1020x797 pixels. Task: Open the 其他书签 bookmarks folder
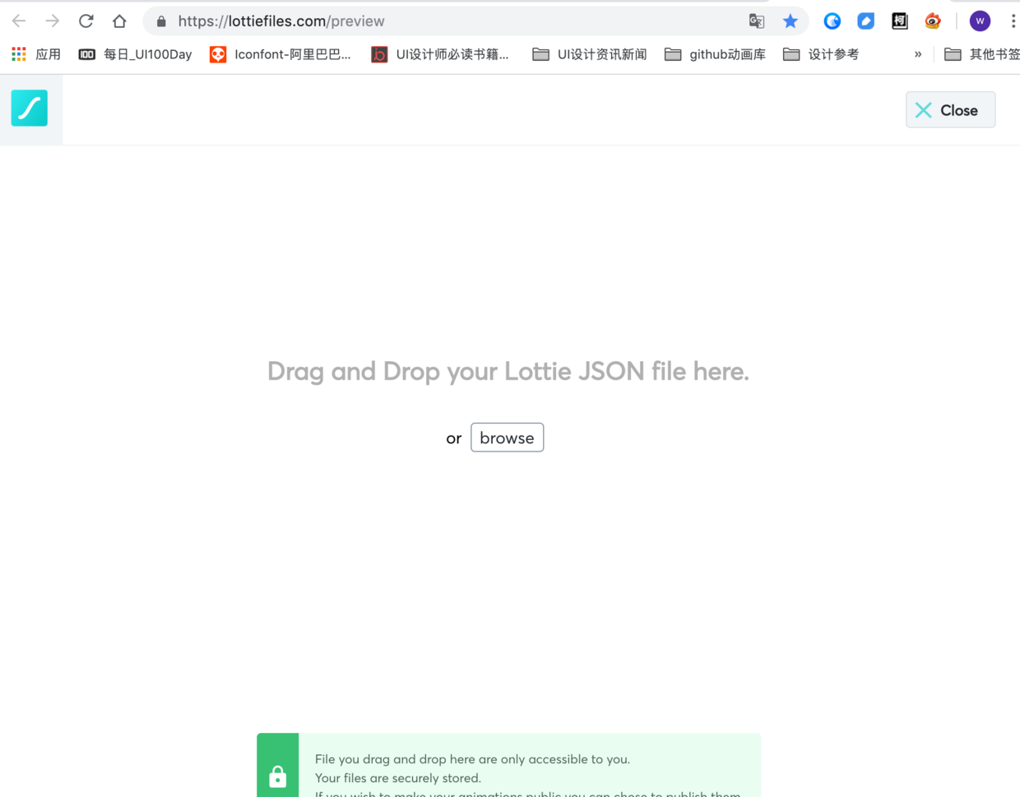tap(982, 54)
